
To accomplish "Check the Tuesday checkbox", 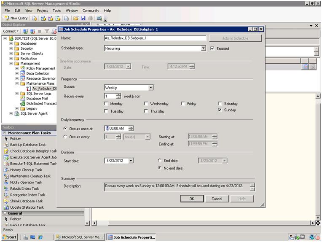I will [106, 111].
